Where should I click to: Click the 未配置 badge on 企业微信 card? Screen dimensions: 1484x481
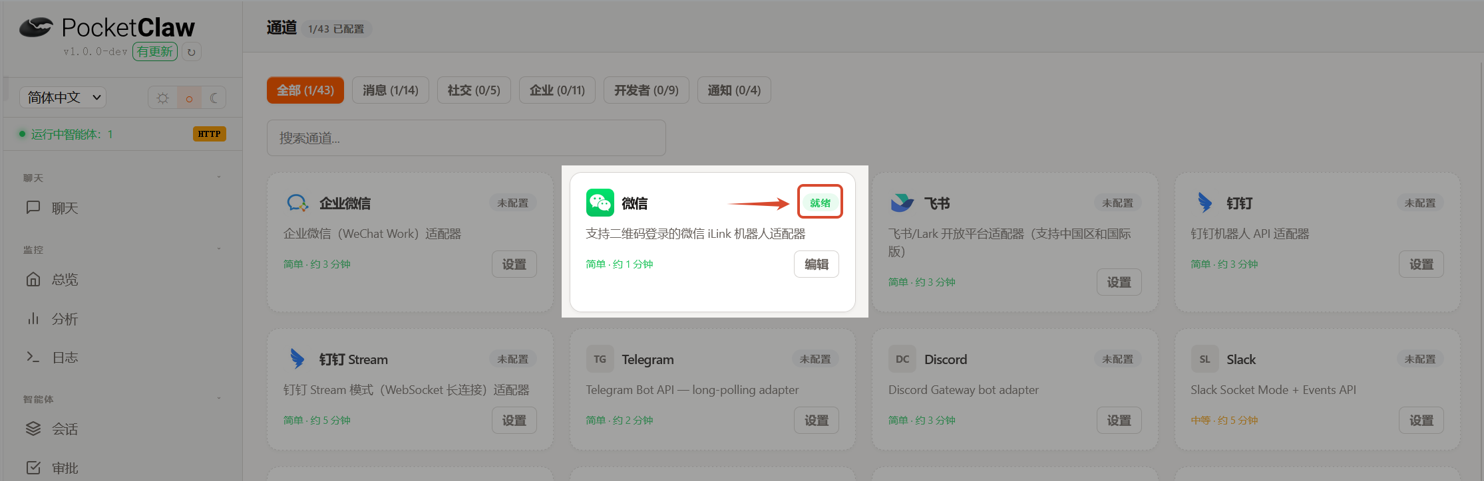point(513,203)
